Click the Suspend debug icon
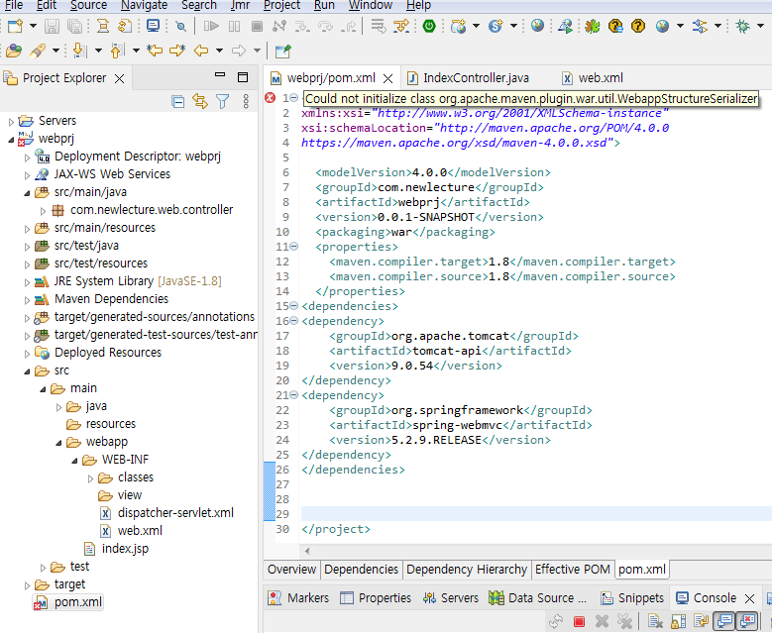 coord(234,26)
